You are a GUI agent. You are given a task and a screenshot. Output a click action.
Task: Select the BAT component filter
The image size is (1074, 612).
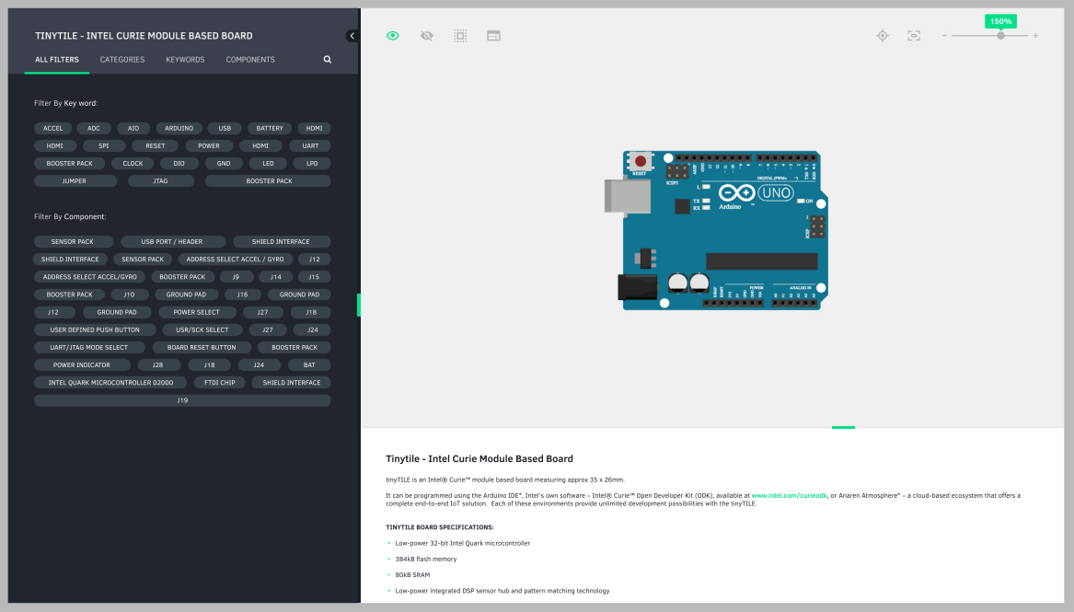309,366
